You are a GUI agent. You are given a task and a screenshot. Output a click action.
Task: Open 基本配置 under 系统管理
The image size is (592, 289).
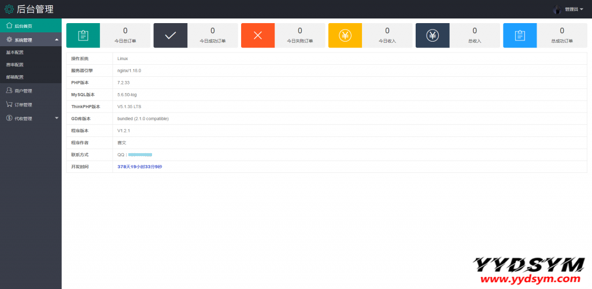pos(15,53)
